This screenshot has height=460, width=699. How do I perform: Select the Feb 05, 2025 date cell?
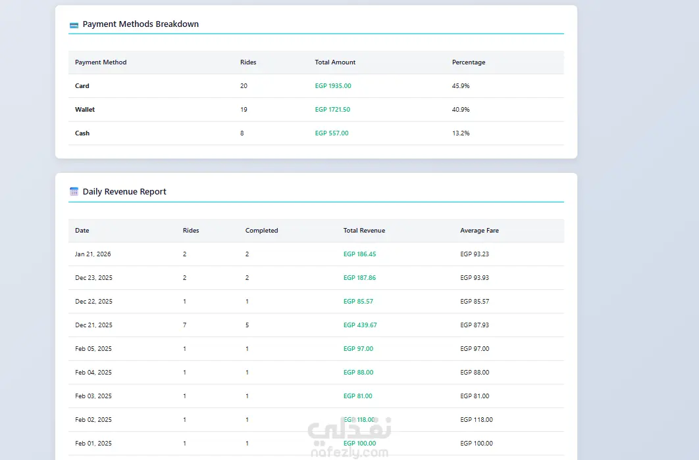coord(93,348)
